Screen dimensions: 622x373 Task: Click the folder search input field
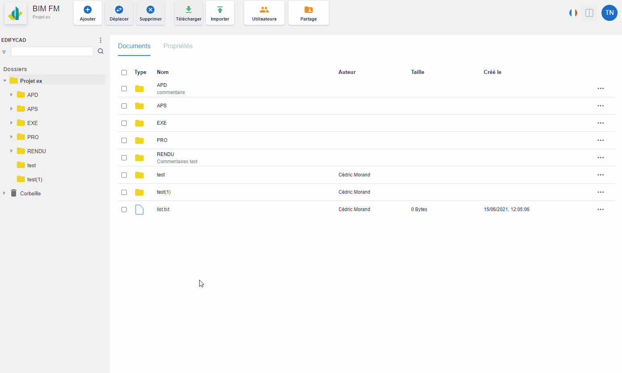(x=52, y=51)
